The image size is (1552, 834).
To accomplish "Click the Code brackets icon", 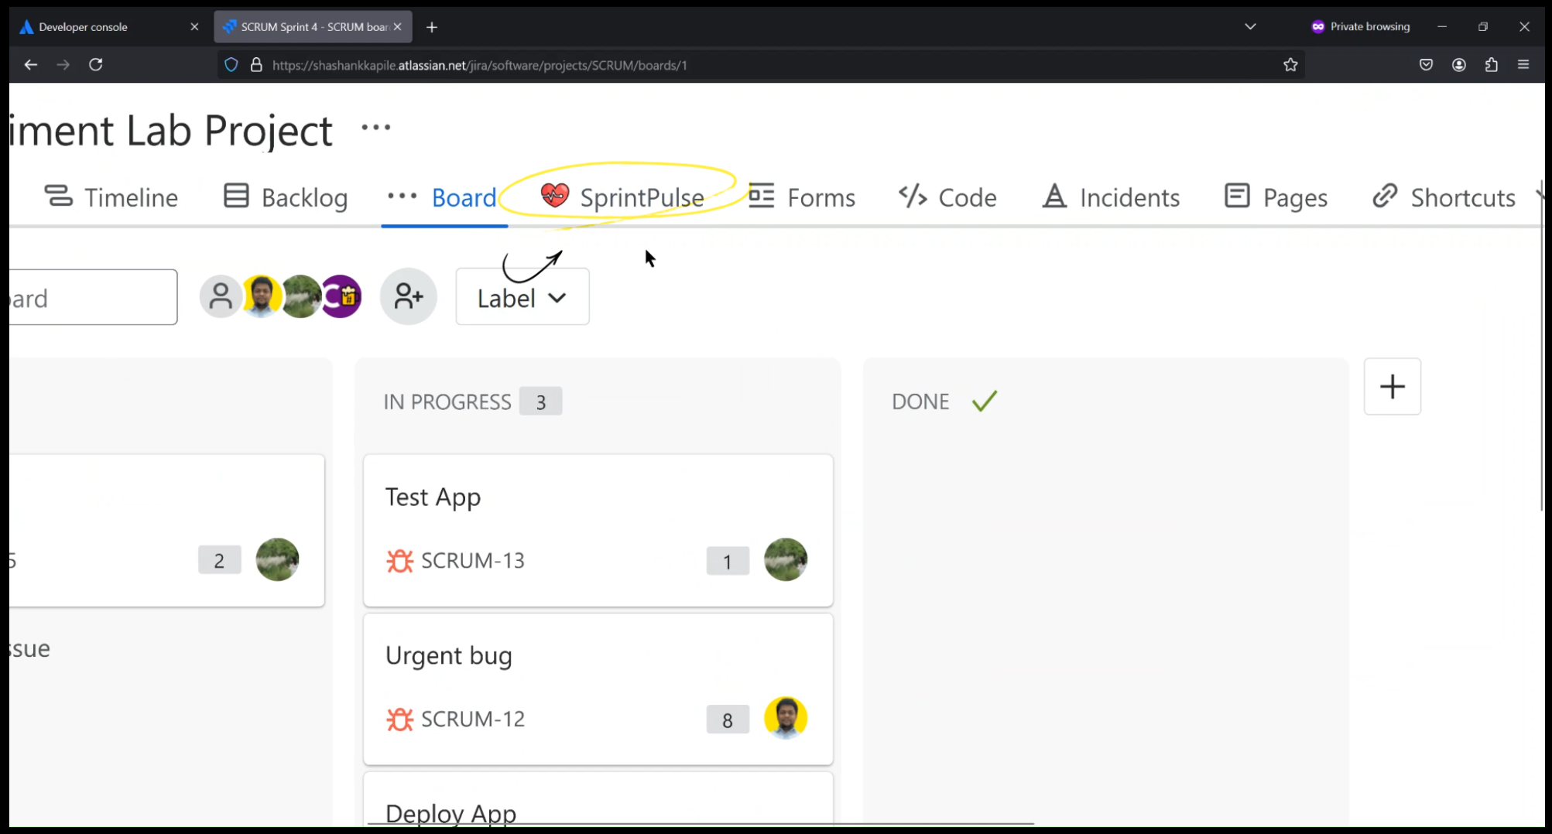I will (x=913, y=196).
